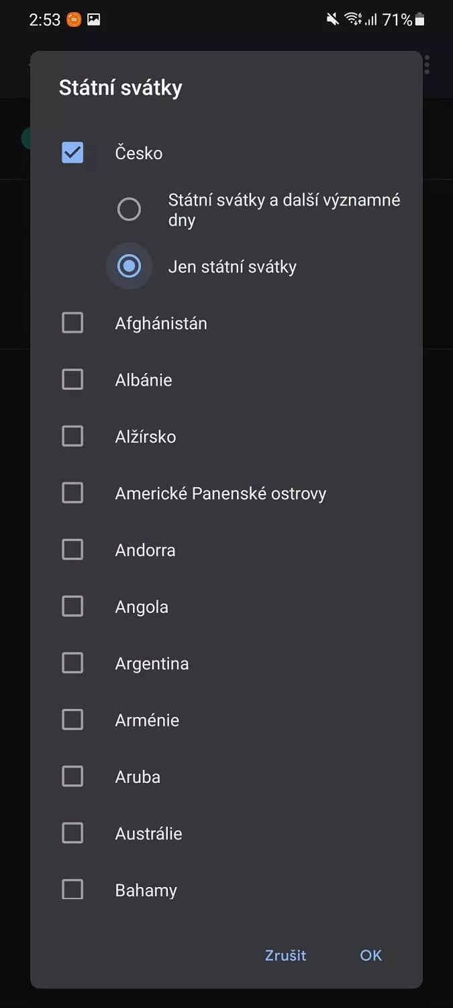
Task: Open the three-dot overflow menu behind dialog
Action: (427, 65)
